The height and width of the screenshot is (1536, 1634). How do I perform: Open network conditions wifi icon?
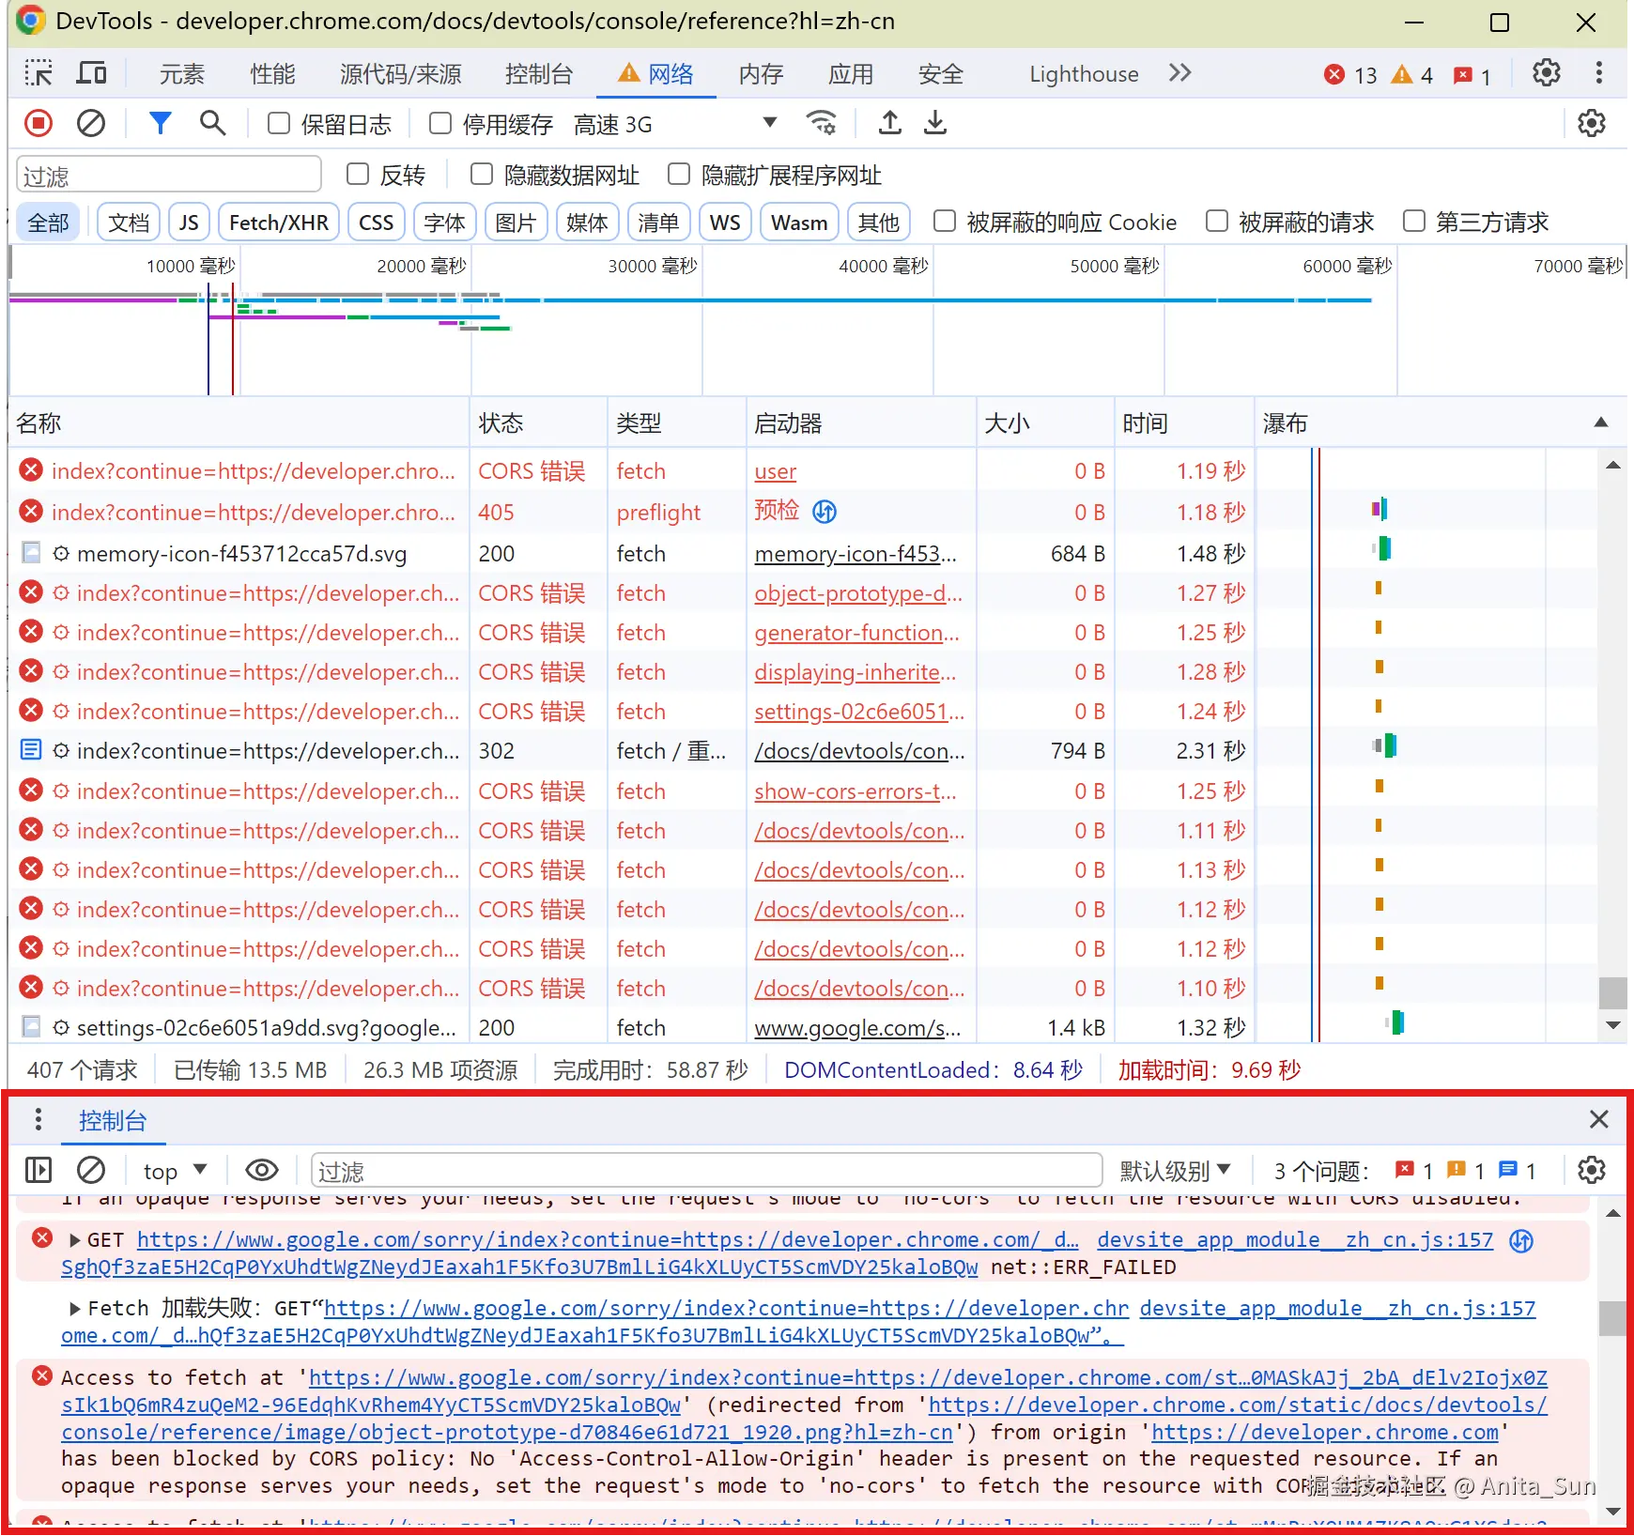[x=822, y=123]
